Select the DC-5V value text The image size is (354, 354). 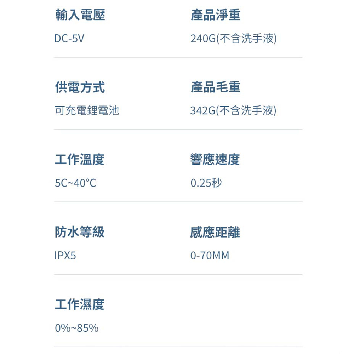pos(69,39)
